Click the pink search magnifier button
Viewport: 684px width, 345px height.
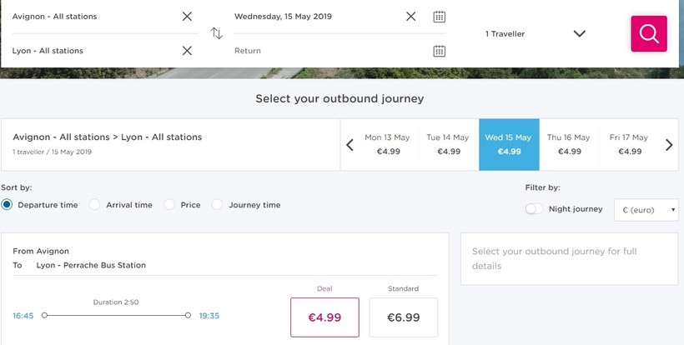649,33
